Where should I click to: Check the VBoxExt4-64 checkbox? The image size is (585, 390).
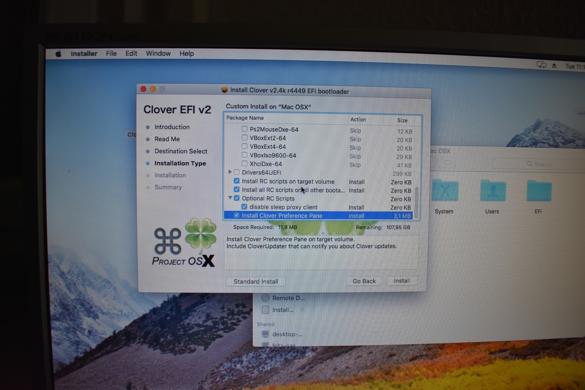point(244,146)
